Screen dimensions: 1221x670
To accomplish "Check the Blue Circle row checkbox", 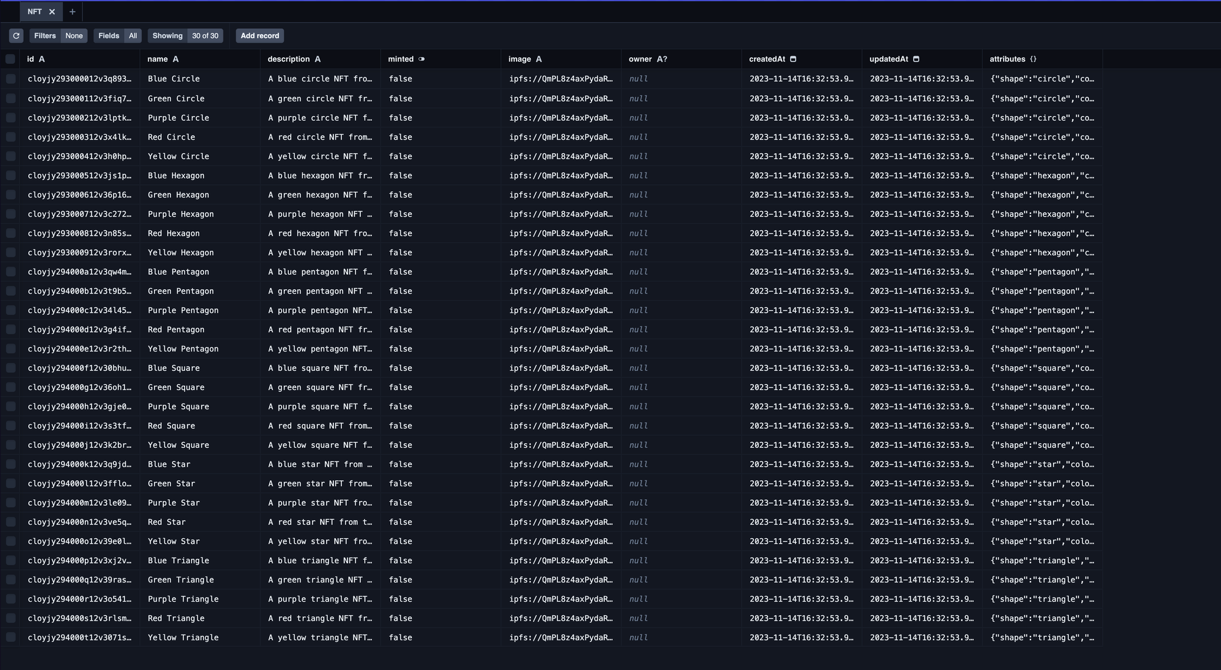I will click(x=10, y=79).
